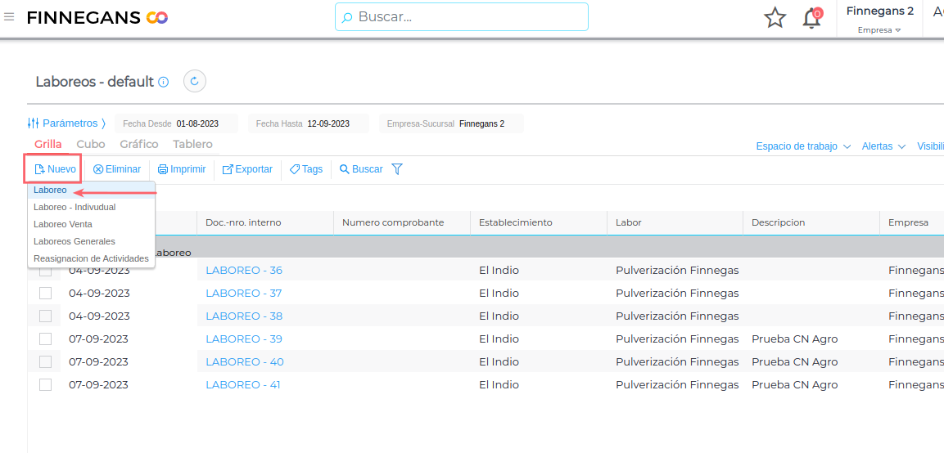Click Imprimir in the toolbar
The width and height of the screenshot is (944, 453).
(x=182, y=169)
